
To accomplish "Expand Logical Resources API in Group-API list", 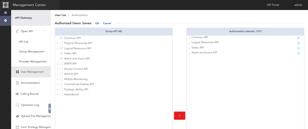I will [57, 48].
